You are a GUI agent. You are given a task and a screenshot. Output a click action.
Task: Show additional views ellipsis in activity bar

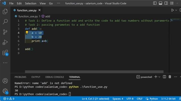click(5, 63)
